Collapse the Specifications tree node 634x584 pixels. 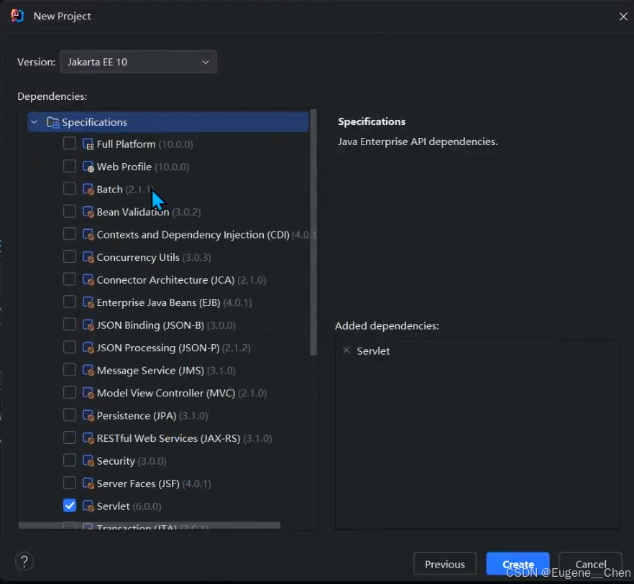click(x=35, y=122)
